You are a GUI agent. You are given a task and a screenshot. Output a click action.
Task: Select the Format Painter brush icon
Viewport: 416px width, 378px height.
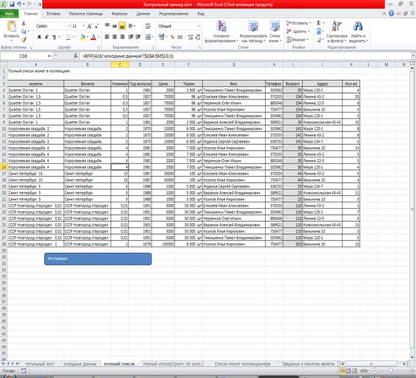click(25, 38)
